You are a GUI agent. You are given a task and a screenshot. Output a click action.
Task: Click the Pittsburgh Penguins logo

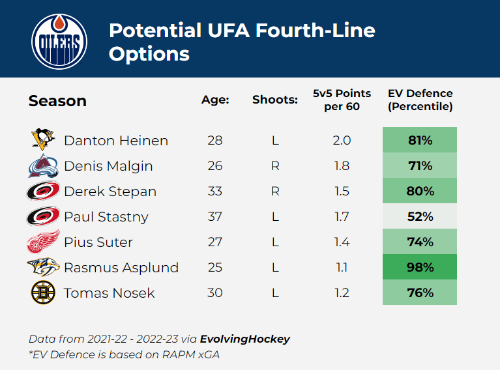tap(43, 140)
